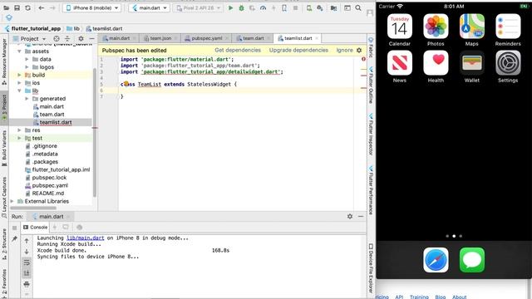Click the locate target icon in Project panel
This screenshot has height=299, width=532.
(57, 39)
